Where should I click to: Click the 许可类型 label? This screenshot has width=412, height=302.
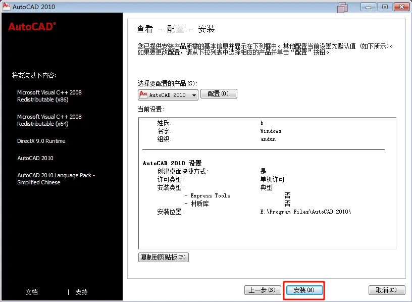171,179
